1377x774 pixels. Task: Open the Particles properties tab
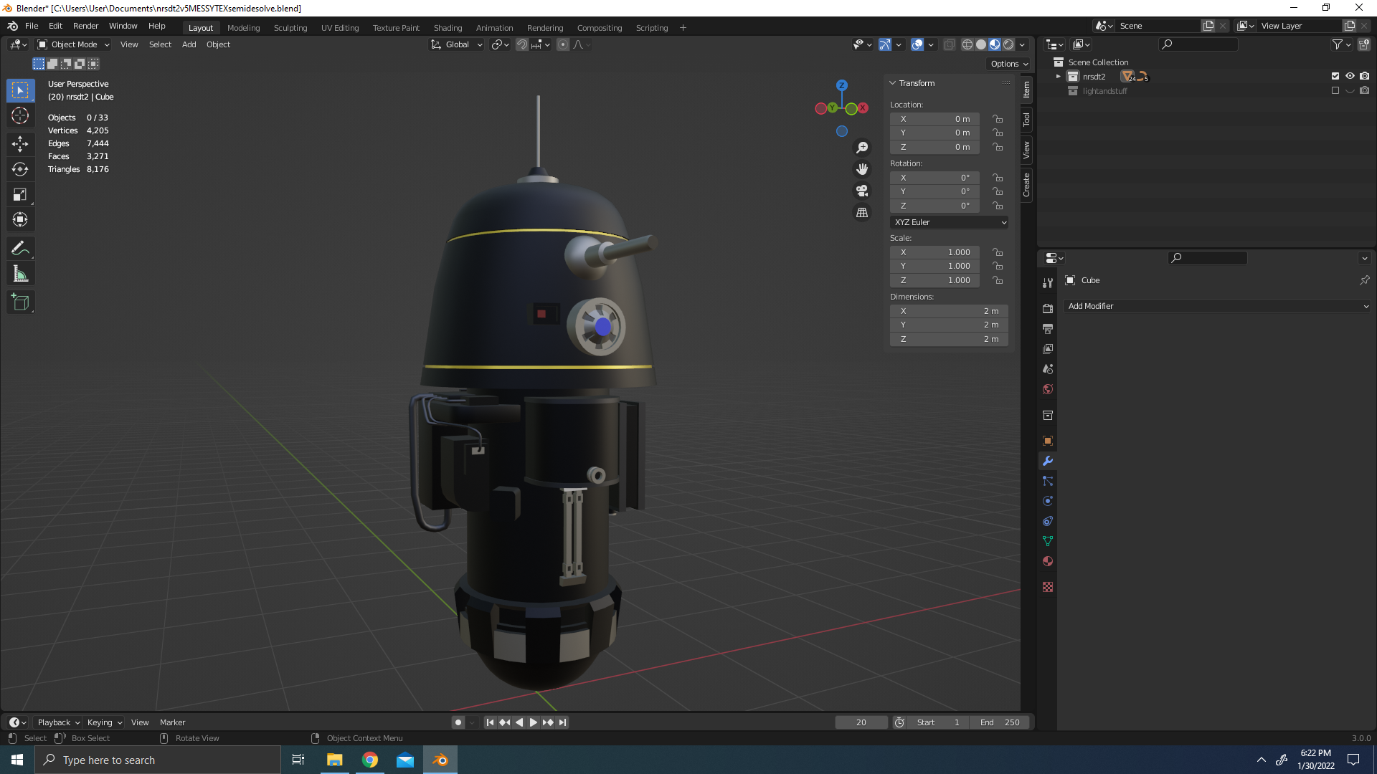pos(1048,481)
